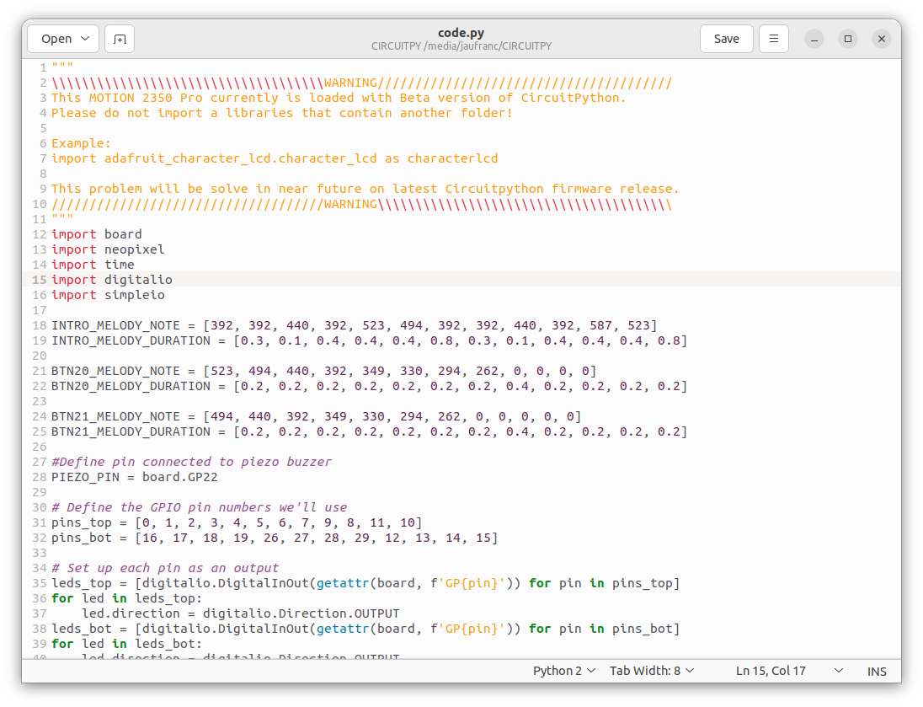Screen dimensions: 923x707
Task: Click on 'import digitalio' line
Action: (x=112, y=280)
